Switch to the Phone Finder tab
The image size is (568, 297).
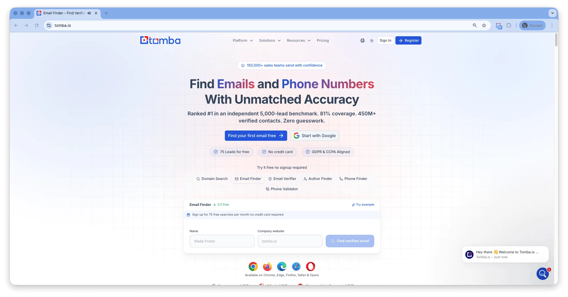click(353, 179)
